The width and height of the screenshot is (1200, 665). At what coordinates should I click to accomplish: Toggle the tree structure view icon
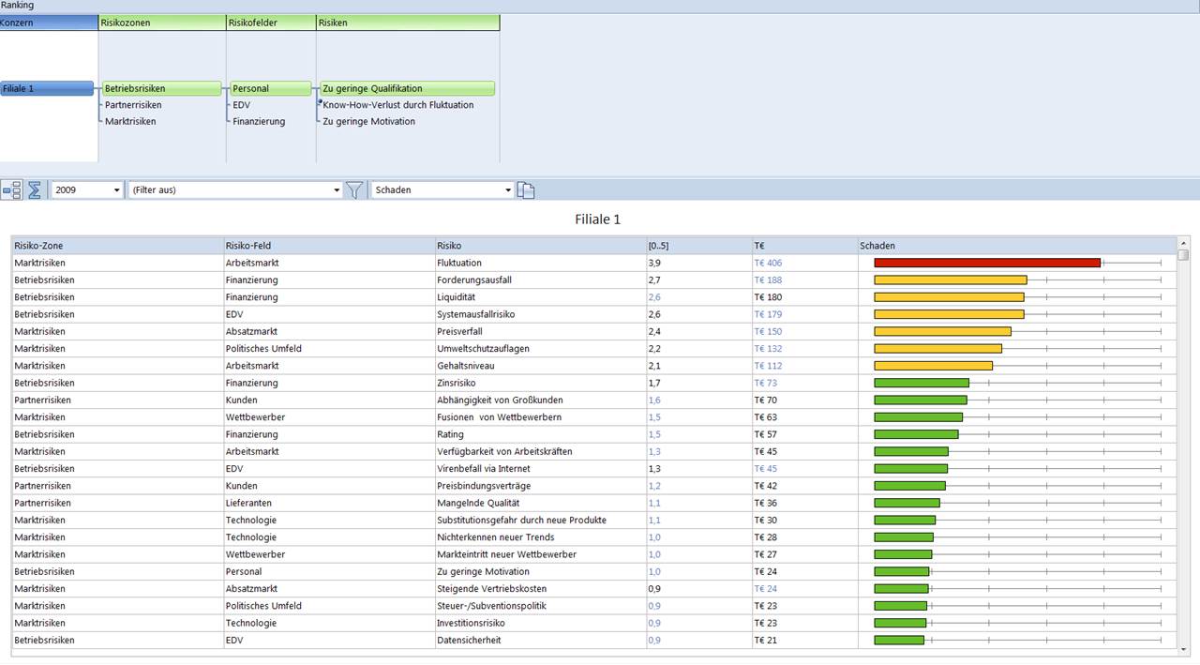(x=12, y=189)
